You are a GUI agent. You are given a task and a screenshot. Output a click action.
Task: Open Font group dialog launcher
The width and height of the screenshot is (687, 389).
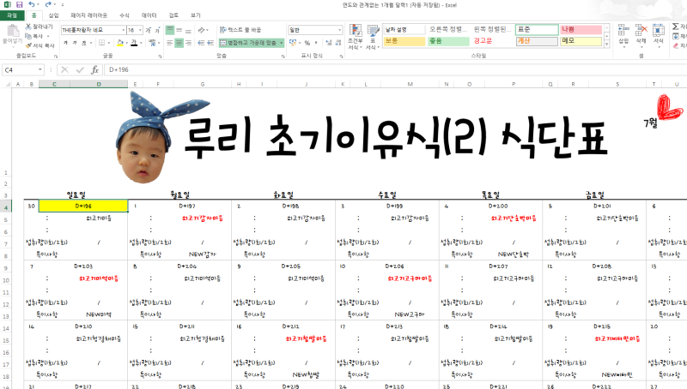tap(160, 56)
